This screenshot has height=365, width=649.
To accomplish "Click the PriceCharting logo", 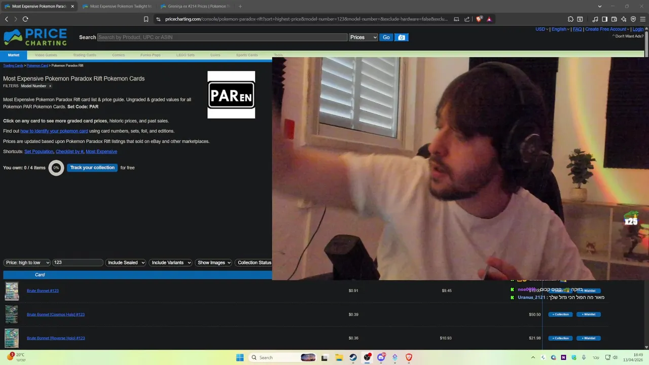I will tap(35, 38).
